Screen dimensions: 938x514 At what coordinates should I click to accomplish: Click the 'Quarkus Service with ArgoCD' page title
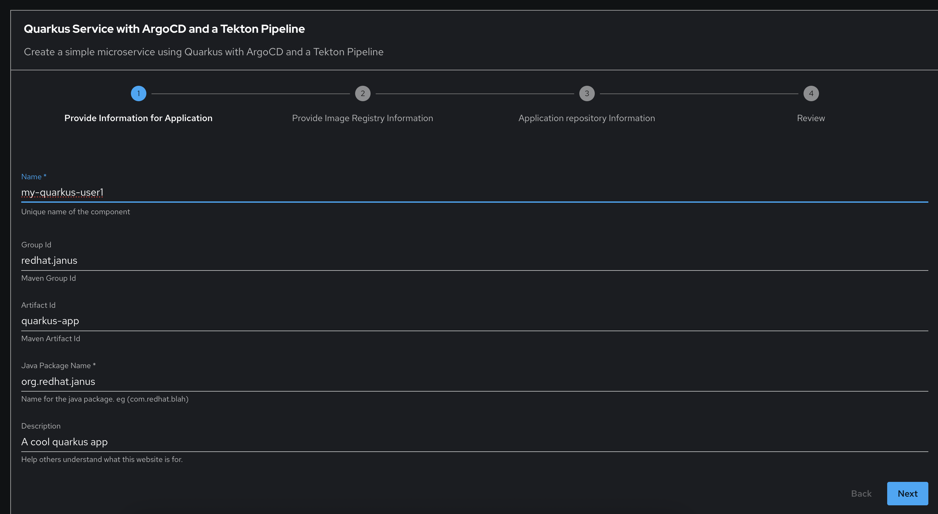164,29
